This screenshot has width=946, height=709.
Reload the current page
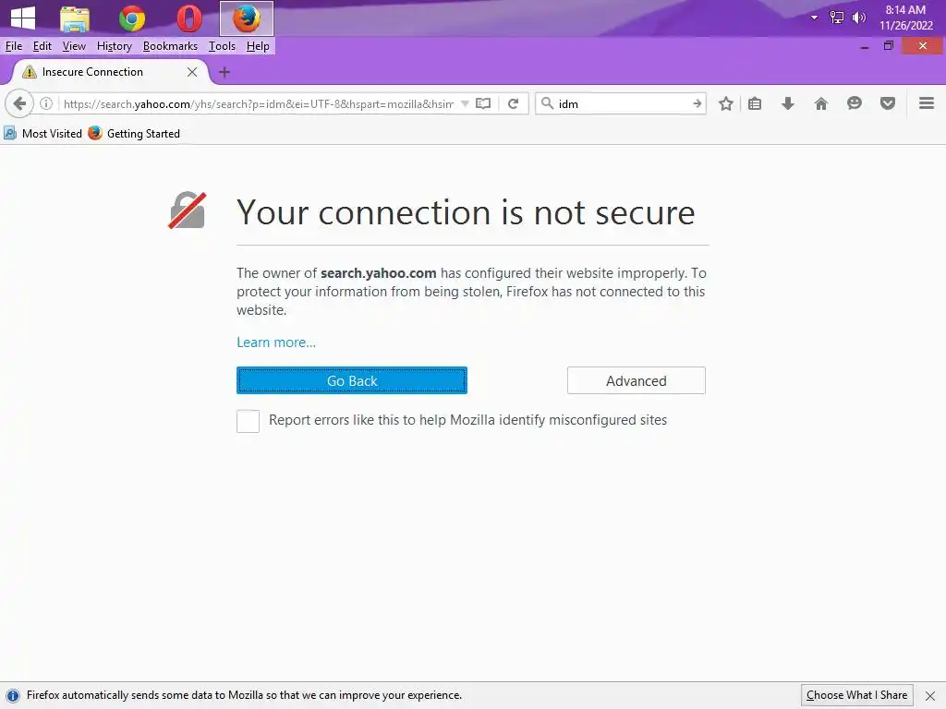point(514,103)
